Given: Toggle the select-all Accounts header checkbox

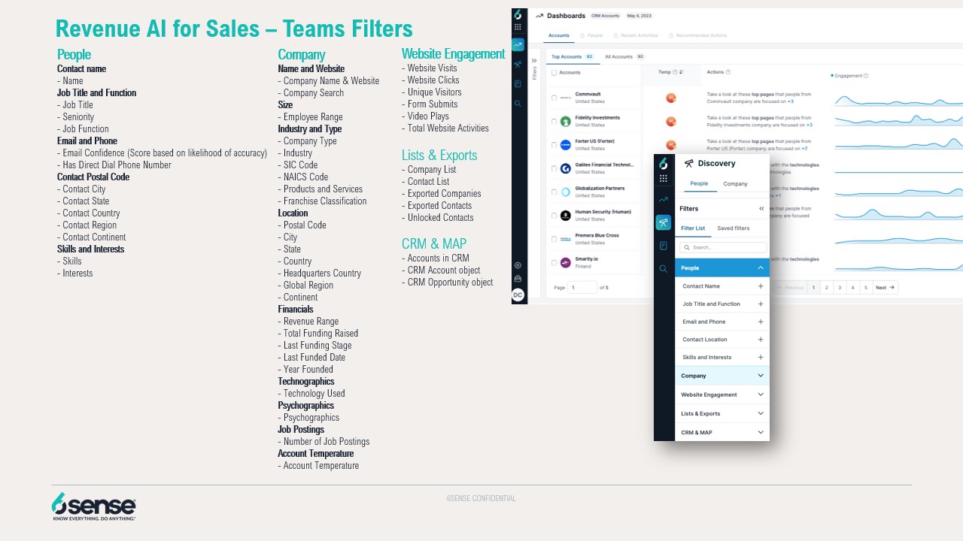Looking at the screenshot, I should point(554,73).
